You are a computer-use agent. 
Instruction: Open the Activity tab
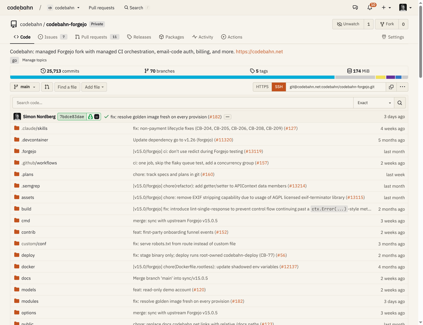203,37
